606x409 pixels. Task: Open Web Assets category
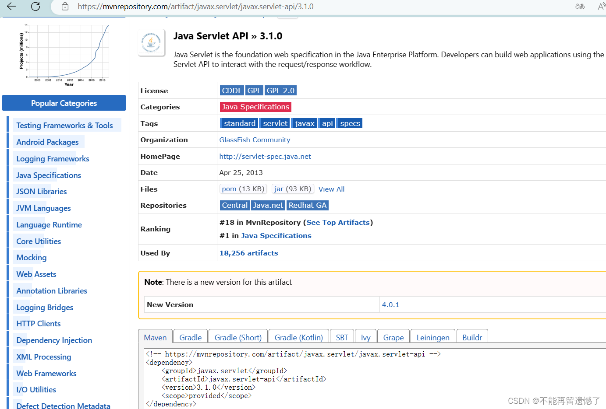[36, 274]
